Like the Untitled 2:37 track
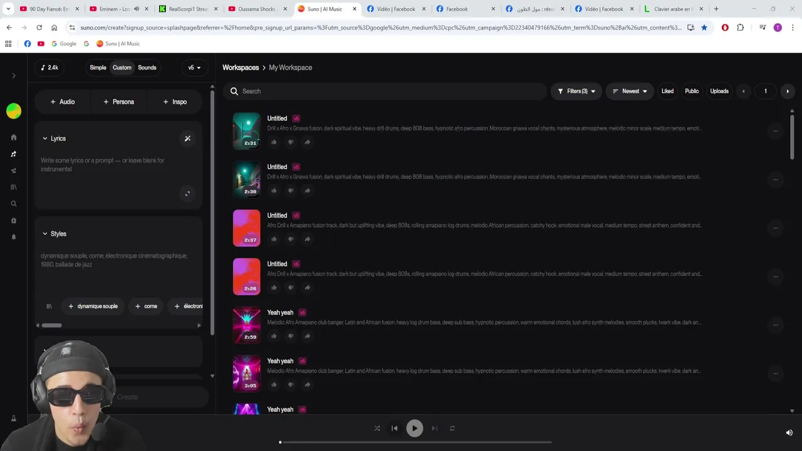Viewport: 802px width, 451px height. coord(274,239)
